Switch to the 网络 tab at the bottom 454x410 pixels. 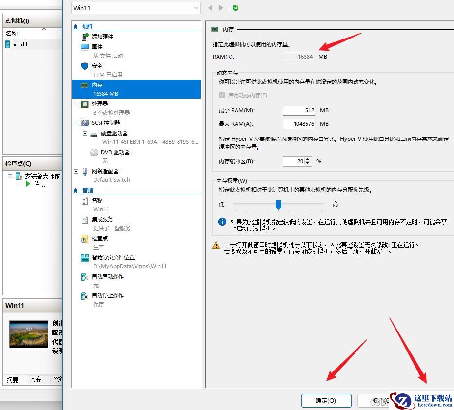pos(58,379)
